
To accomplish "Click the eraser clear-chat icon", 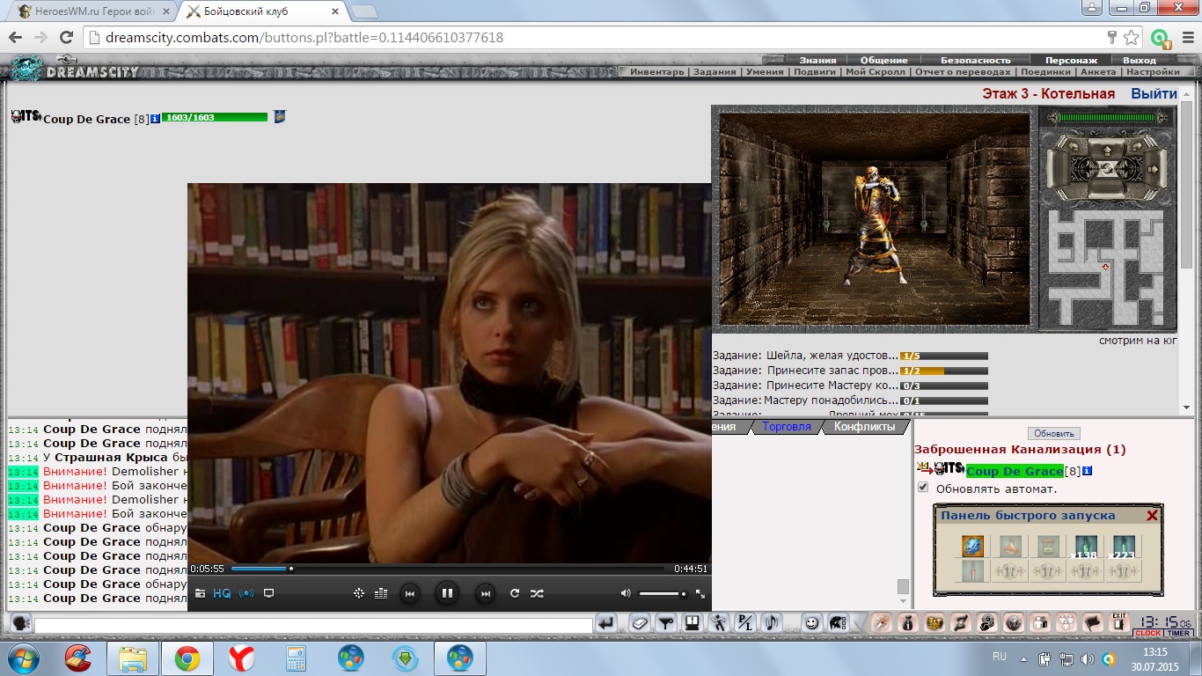I will 639,623.
